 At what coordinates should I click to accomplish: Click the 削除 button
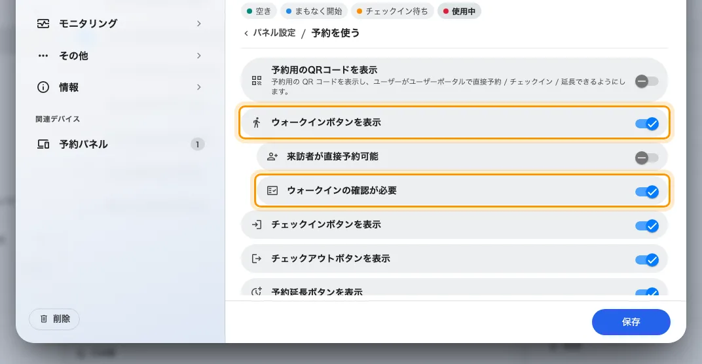(54, 319)
